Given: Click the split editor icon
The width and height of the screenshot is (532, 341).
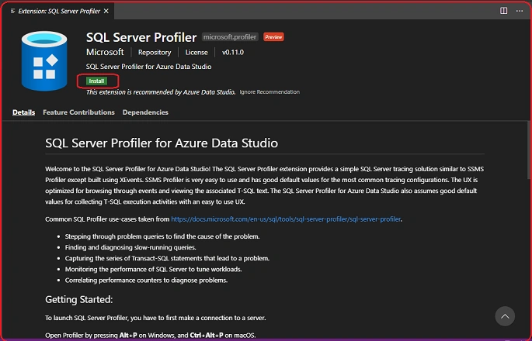Looking at the screenshot, I should pyautogui.click(x=503, y=11).
